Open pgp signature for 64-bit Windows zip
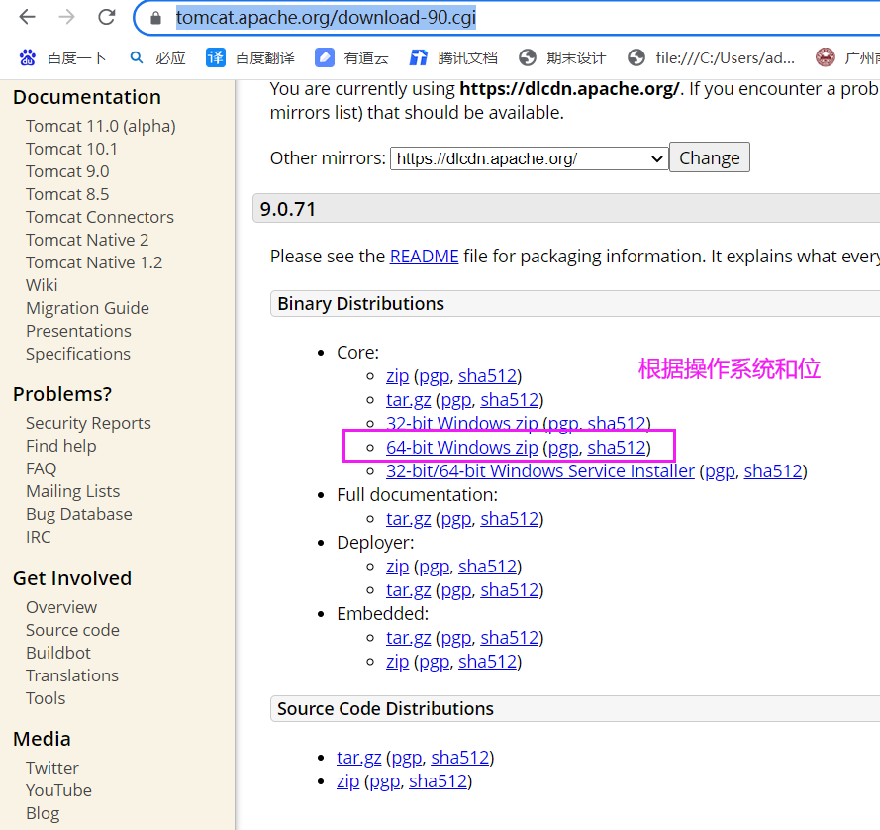This screenshot has height=830, width=880. coord(563,448)
